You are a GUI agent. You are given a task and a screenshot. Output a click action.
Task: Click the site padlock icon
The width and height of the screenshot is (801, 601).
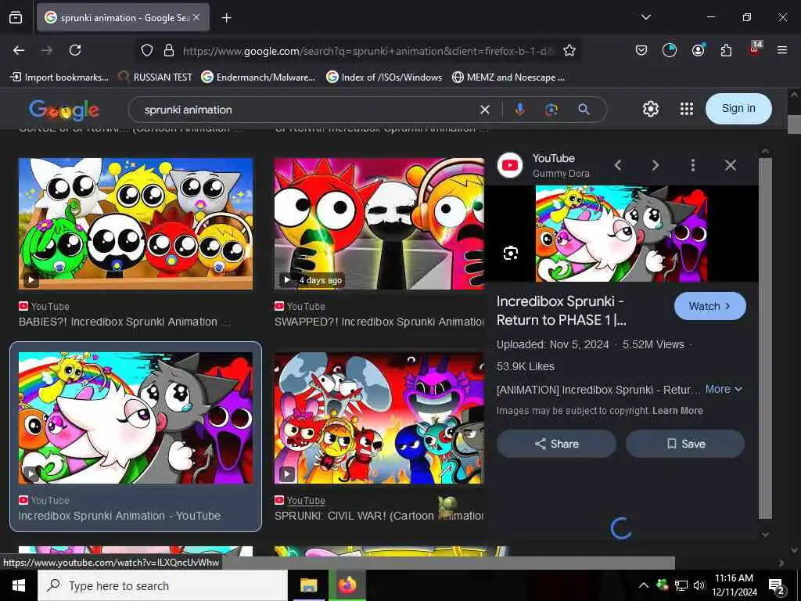click(169, 50)
